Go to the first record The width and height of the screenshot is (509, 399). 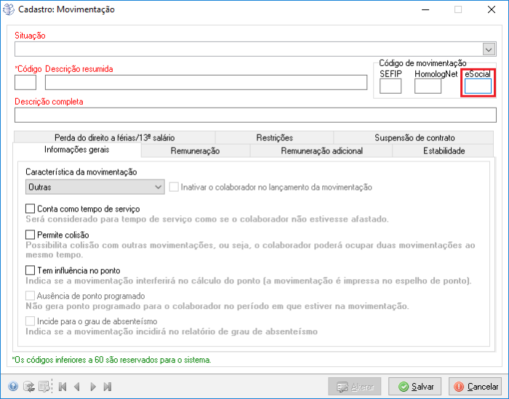(x=63, y=387)
